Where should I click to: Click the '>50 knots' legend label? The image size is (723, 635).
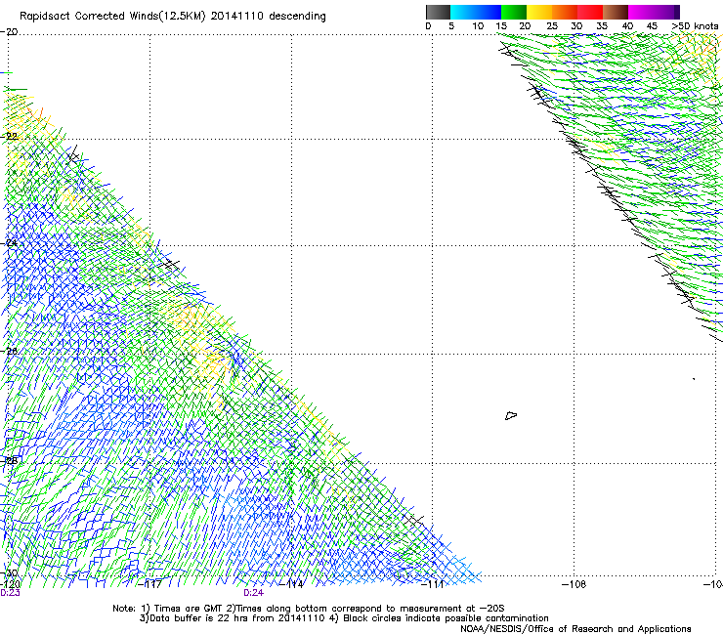pos(695,26)
